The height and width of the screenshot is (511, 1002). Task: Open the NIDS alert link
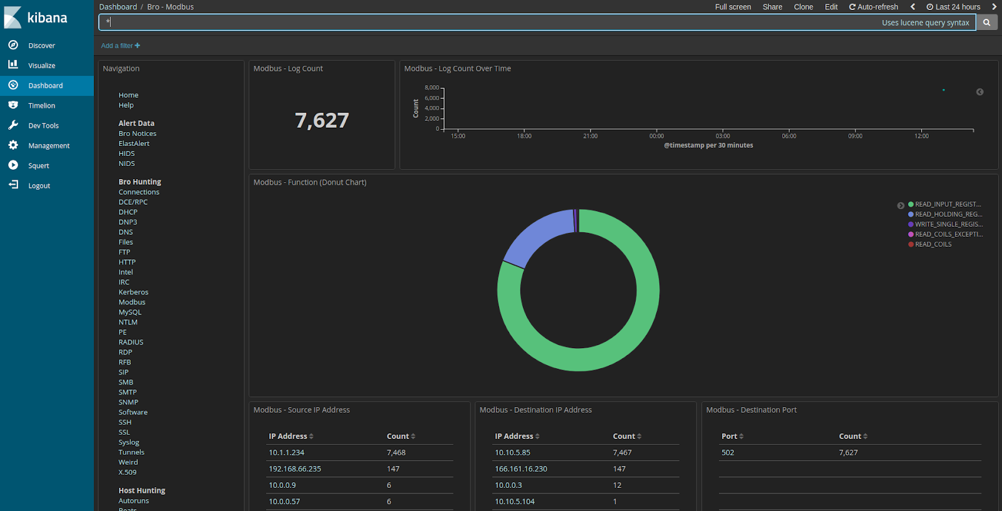[127, 163]
